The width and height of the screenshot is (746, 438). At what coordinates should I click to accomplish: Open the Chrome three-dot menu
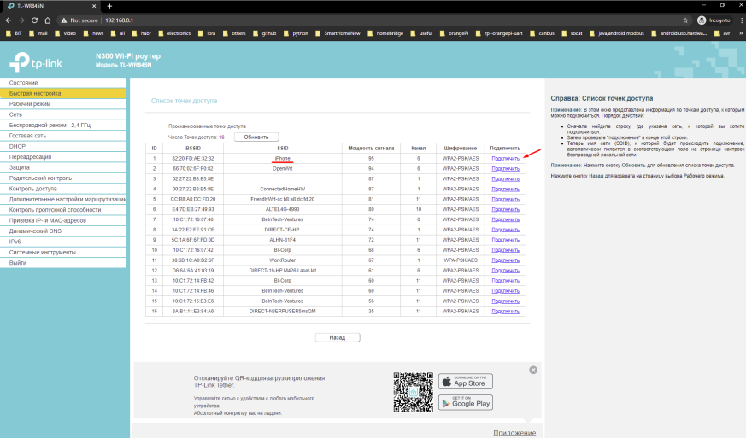pyautogui.click(x=742, y=20)
